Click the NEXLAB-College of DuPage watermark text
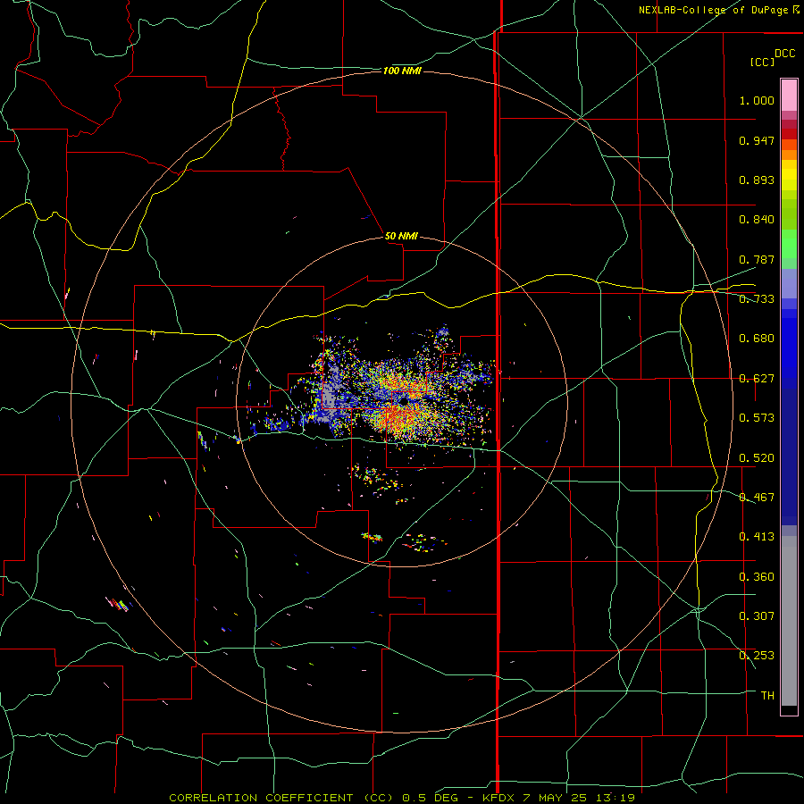The width and height of the screenshot is (804, 804). (x=719, y=10)
